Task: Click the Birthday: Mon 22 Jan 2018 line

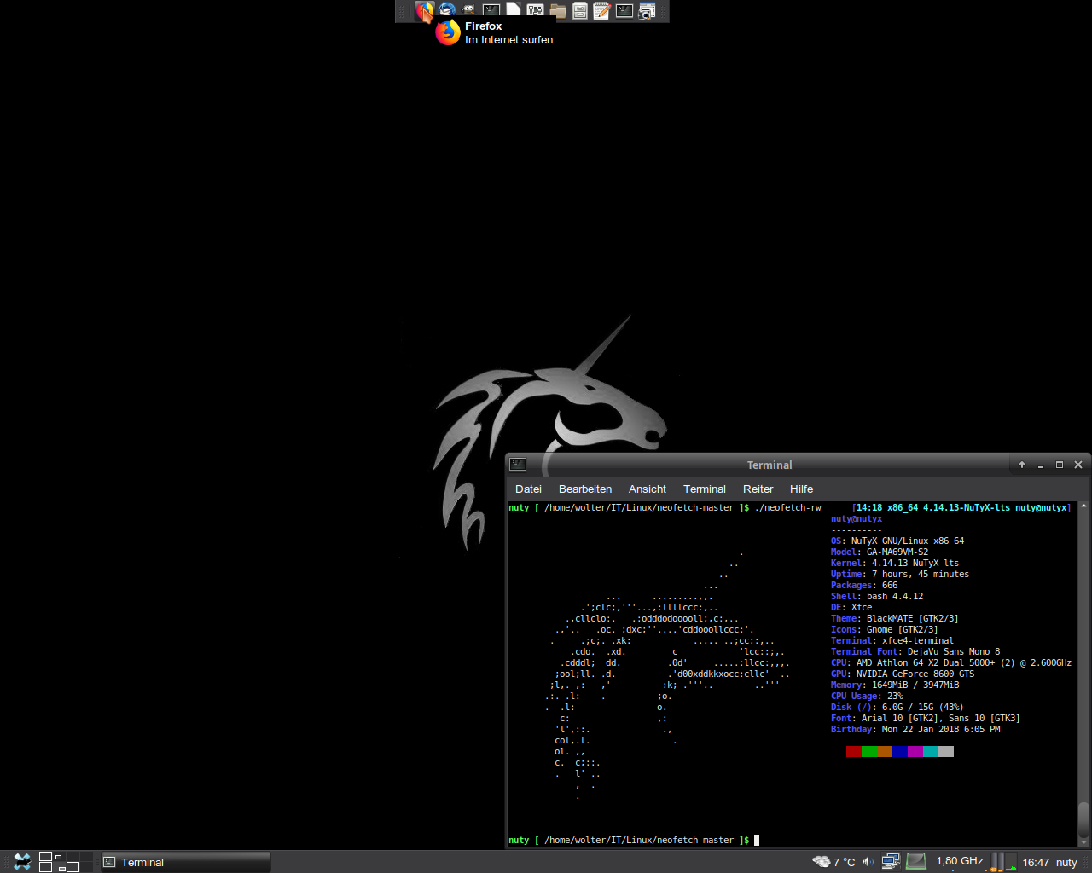Action: pos(915,730)
